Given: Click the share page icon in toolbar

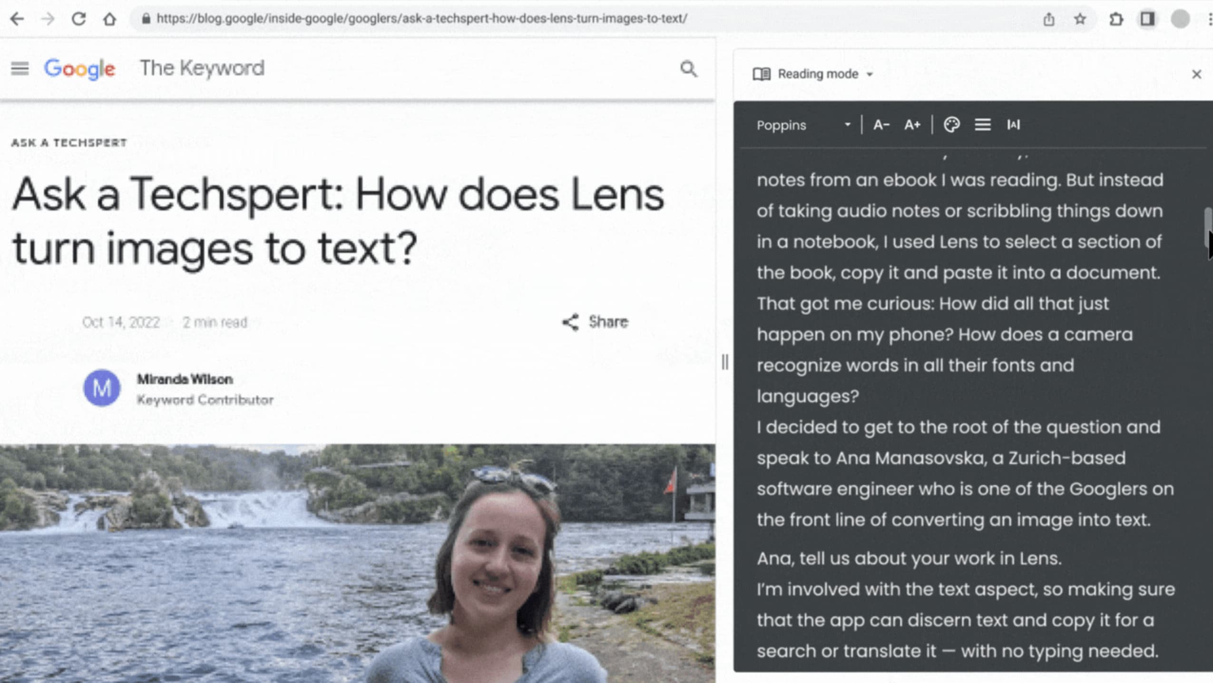Looking at the screenshot, I should pyautogui.click(x=1049, y=19).
